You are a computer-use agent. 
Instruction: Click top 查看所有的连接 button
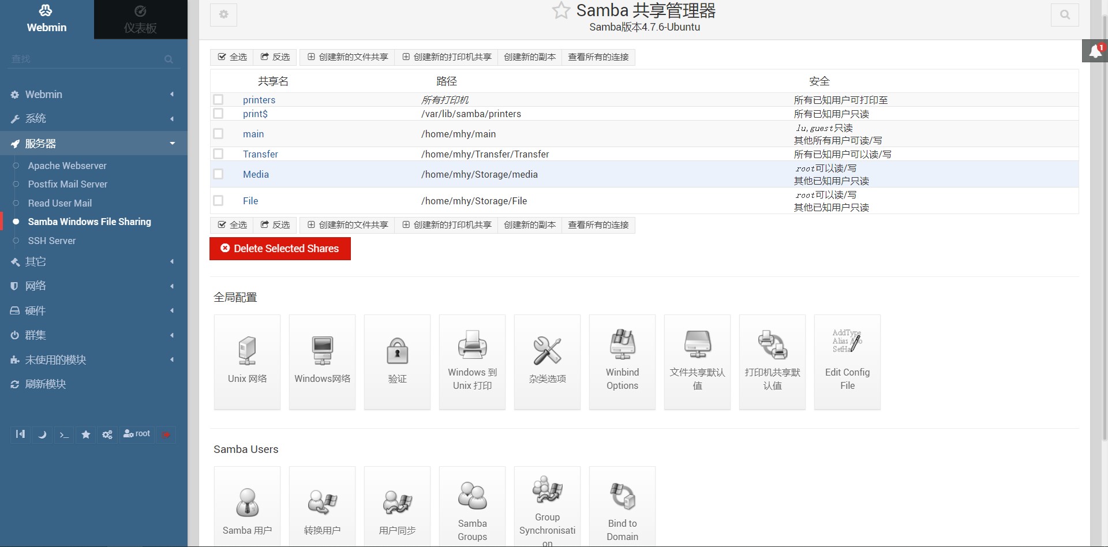pos(598,57)
